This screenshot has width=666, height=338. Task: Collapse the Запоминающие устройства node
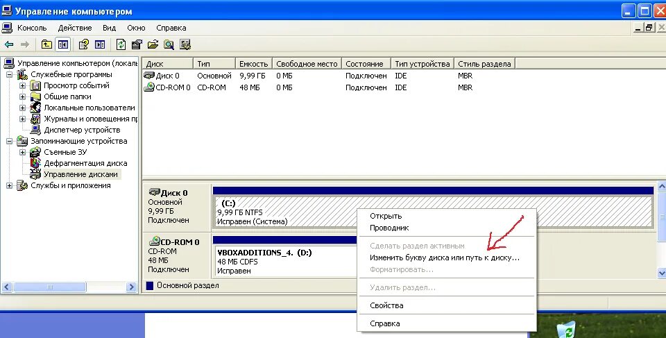point(9,141)
